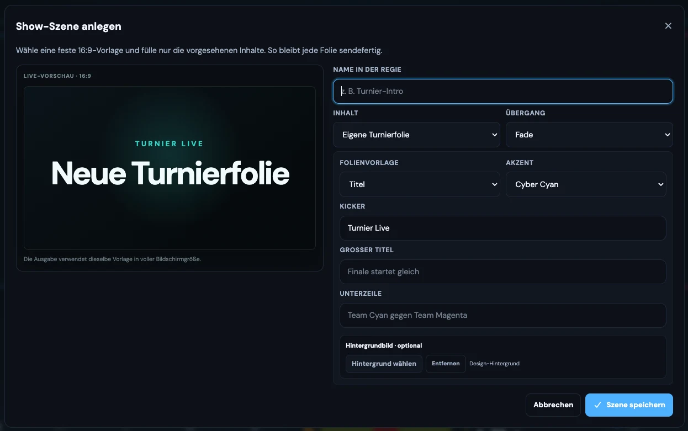Screen dimensions: 688x431
Task: Click the Hintergrundbild optional section label
Action: click(x=384, y=345)
